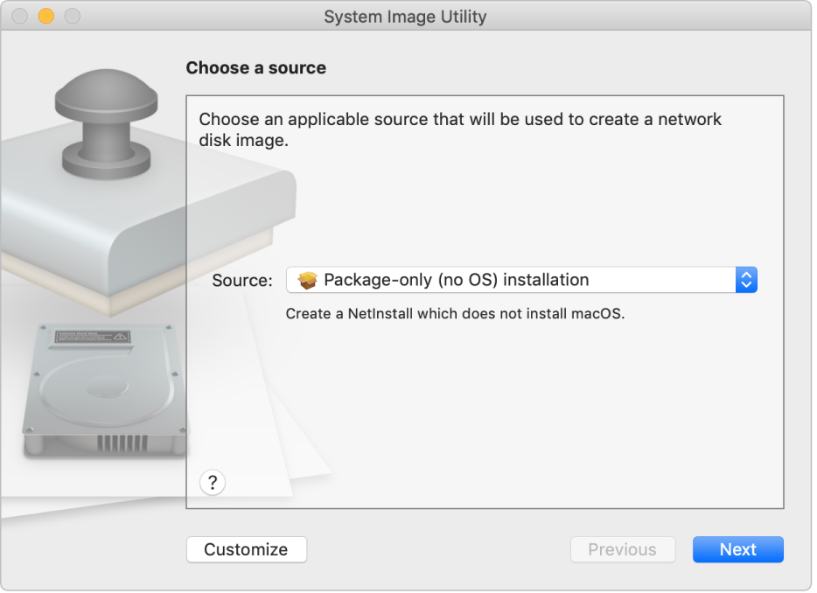The width and height of the screenshot is (817, 593).
Task: Click the gray zoom window button
Action: point(73,16)
